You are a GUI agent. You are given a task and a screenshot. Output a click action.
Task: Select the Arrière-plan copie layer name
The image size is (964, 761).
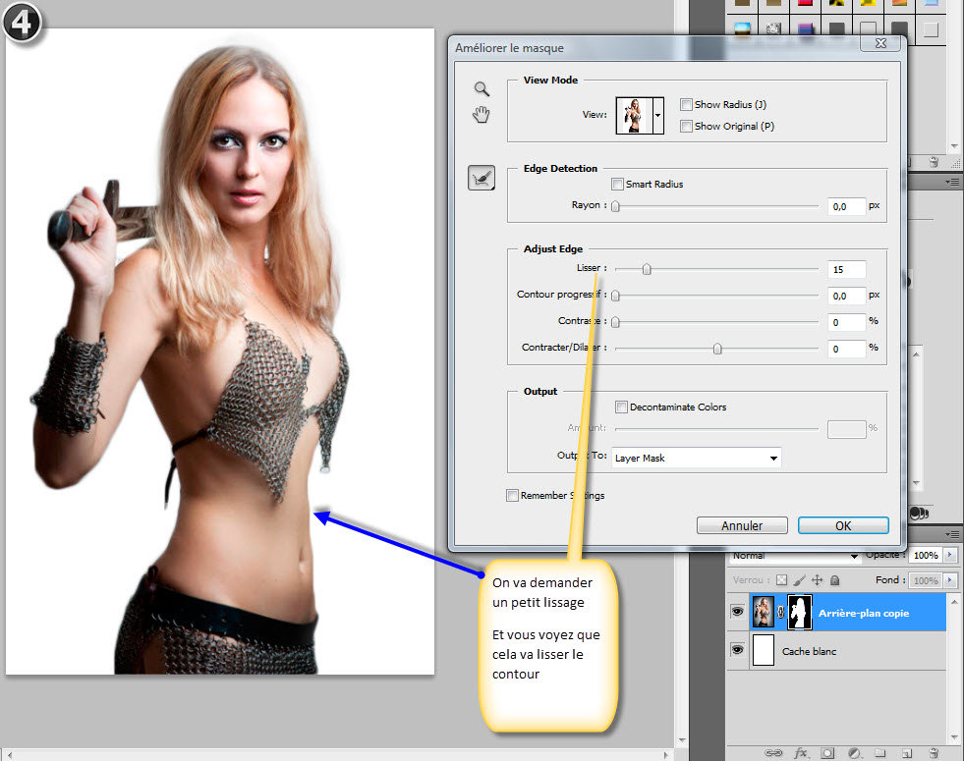click(863, 613)
